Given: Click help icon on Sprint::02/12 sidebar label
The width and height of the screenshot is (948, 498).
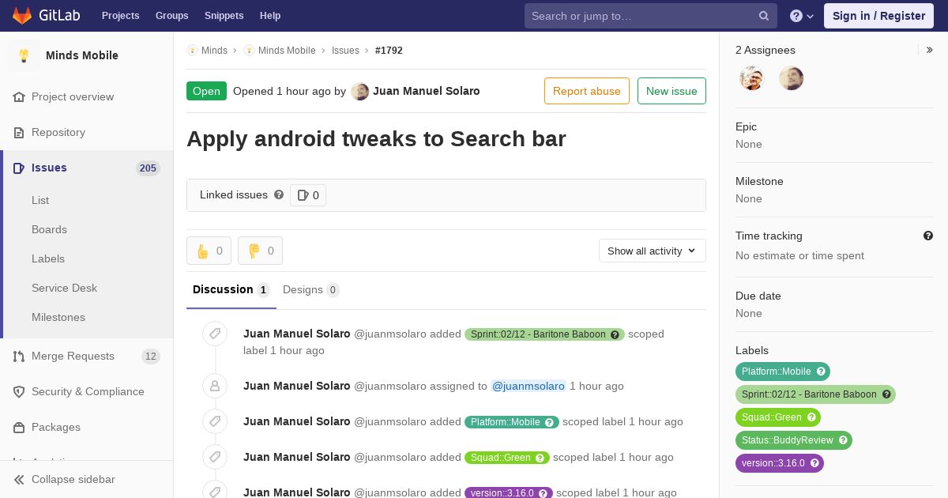Looking at the screenshot, I should coord(886,394).
